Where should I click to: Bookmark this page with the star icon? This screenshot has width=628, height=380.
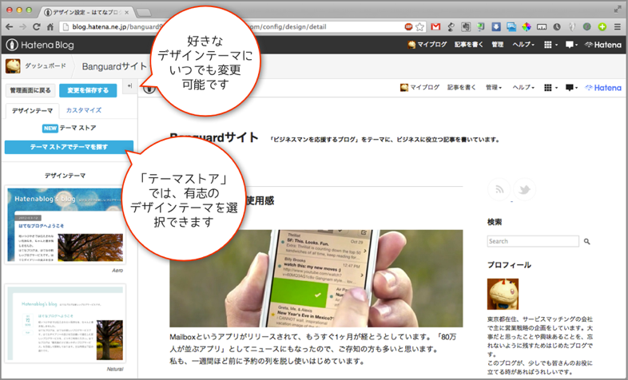(x=419, y=27)
